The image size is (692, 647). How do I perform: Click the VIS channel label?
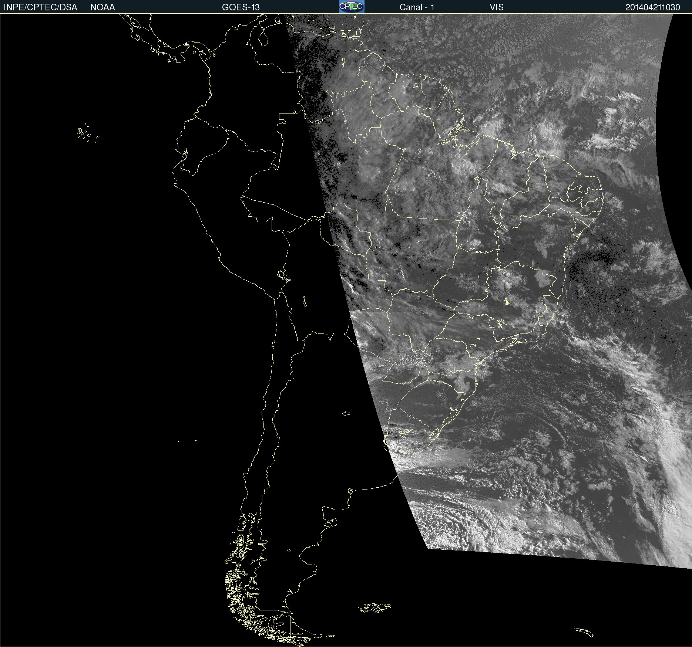tap(497, 7)
